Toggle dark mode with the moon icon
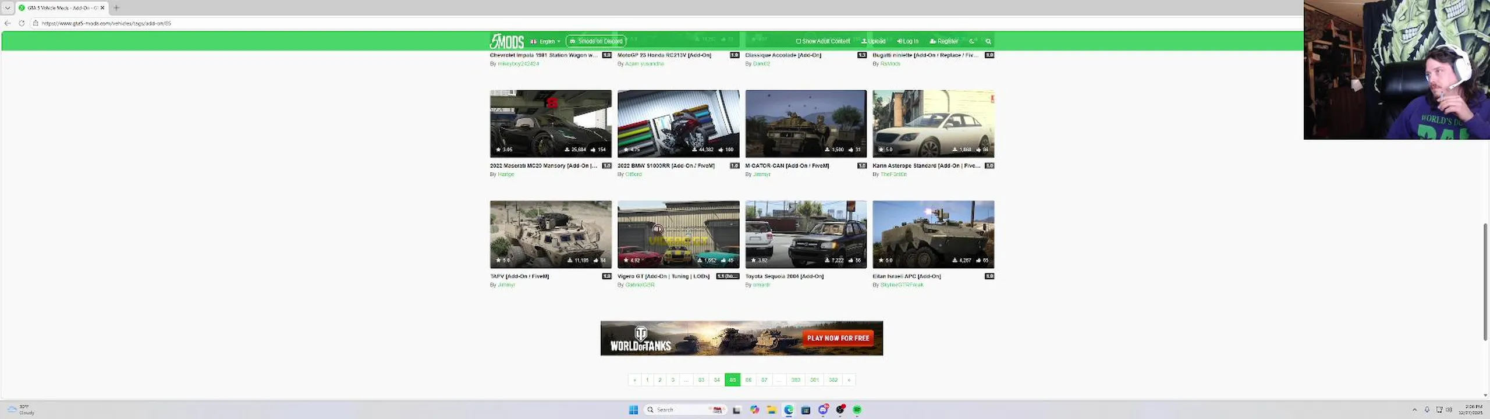Image resolution: width=1490 pixels, height=419 pixels. (x=971, y=41)
